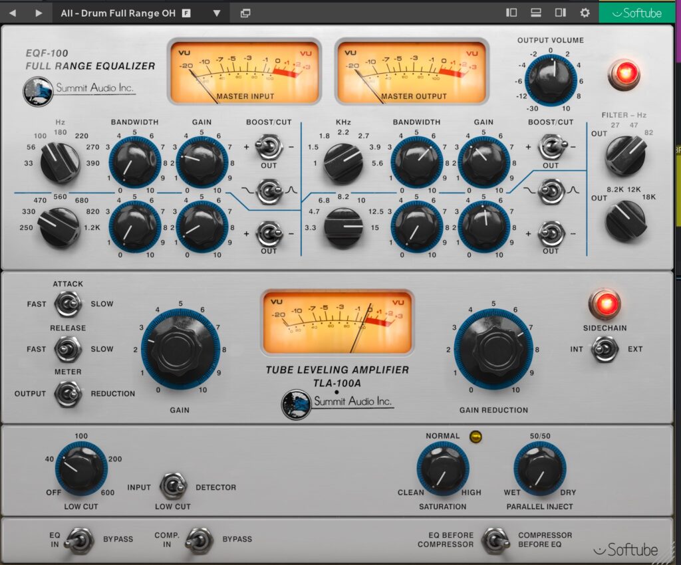
Task: Click the duplicate window icon in top bar
Action: pos(245,13)
